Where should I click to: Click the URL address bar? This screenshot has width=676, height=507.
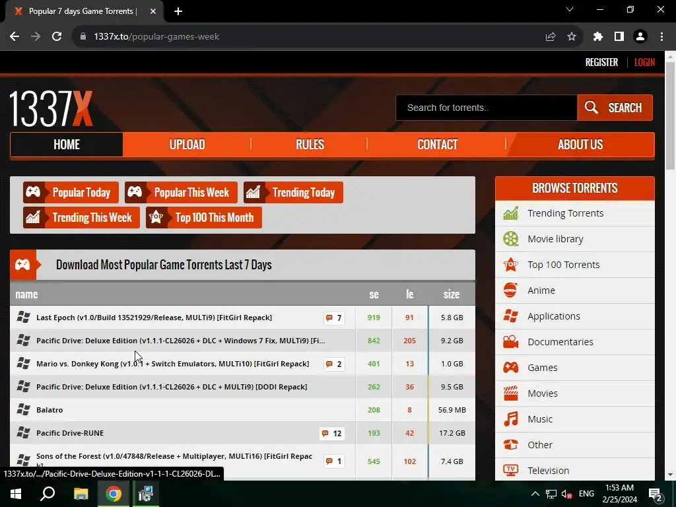coord(314,37)
